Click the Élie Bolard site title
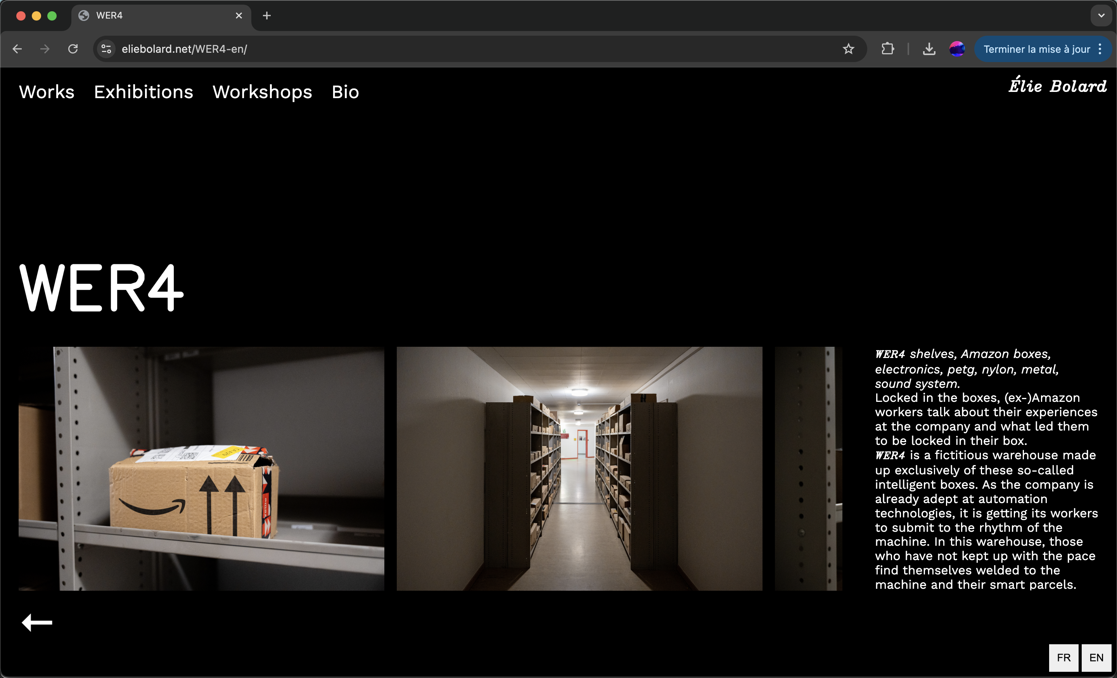 pyautogui.click(x=1057, y=86)
